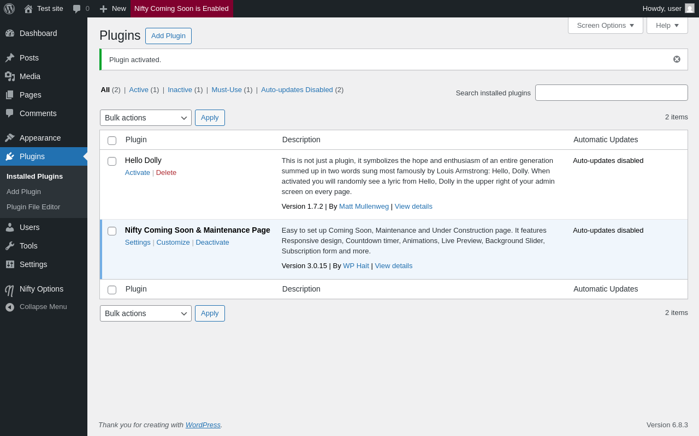This screenshot has width=699, height=436.
Task: Dismiss the Plugin activated notice
Action: click(677, 59)
